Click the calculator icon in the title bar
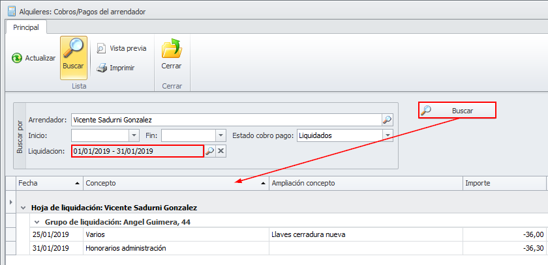The width and height of the screenshot is (548, 265). pos(12,12)
